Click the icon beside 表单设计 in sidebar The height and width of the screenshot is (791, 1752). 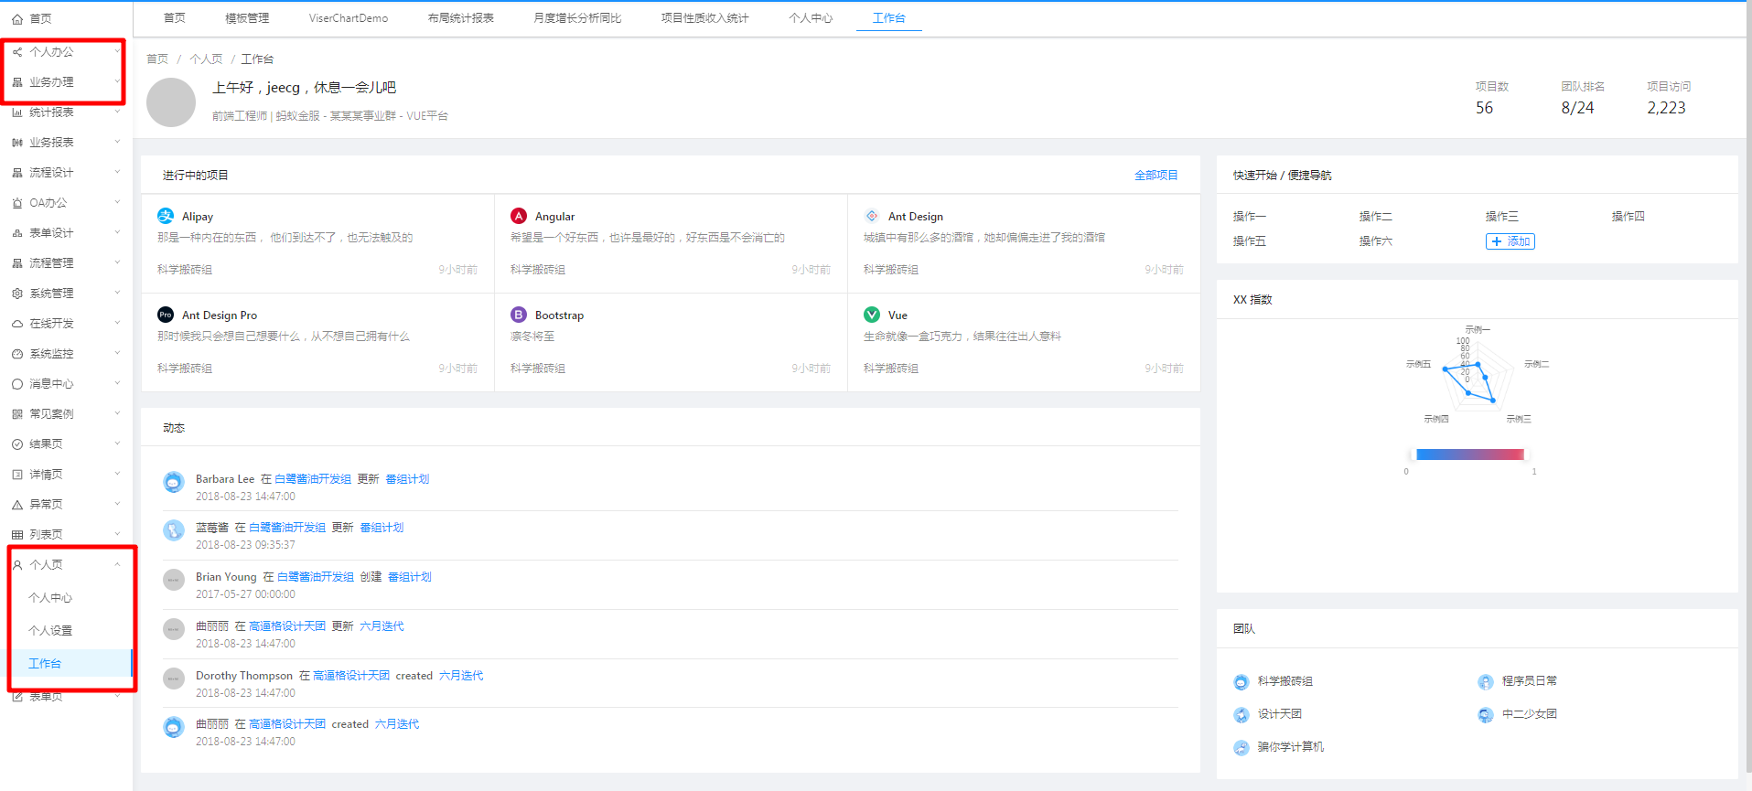17,233
